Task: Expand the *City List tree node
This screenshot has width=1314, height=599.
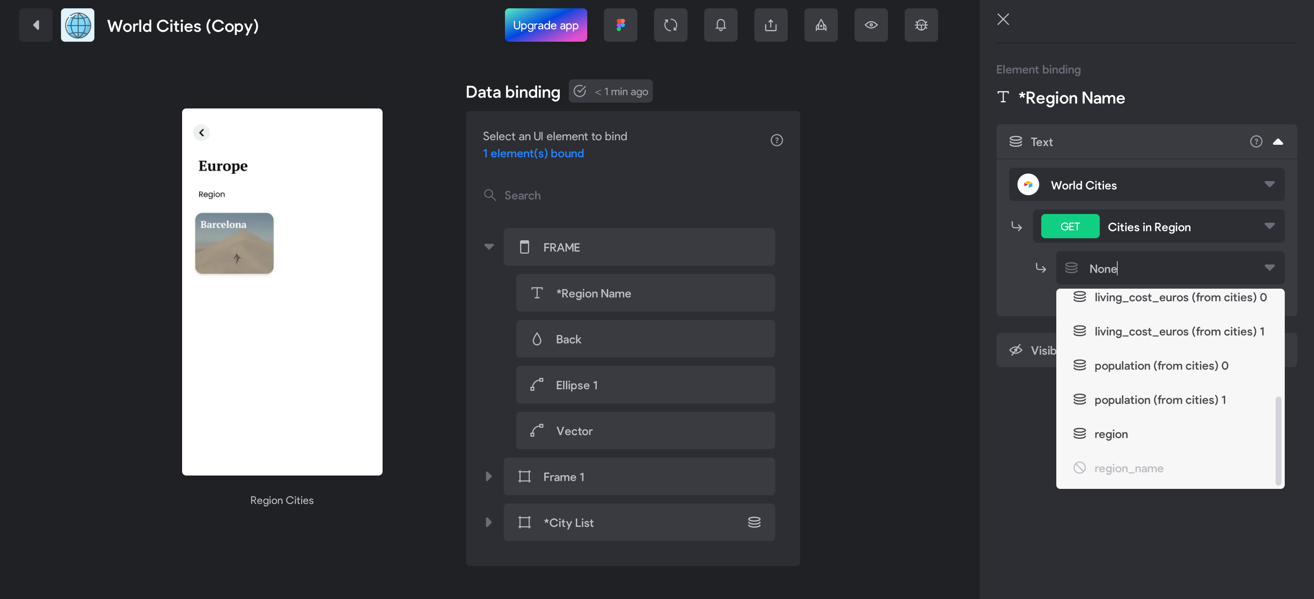Action: (x=489, y=522)
